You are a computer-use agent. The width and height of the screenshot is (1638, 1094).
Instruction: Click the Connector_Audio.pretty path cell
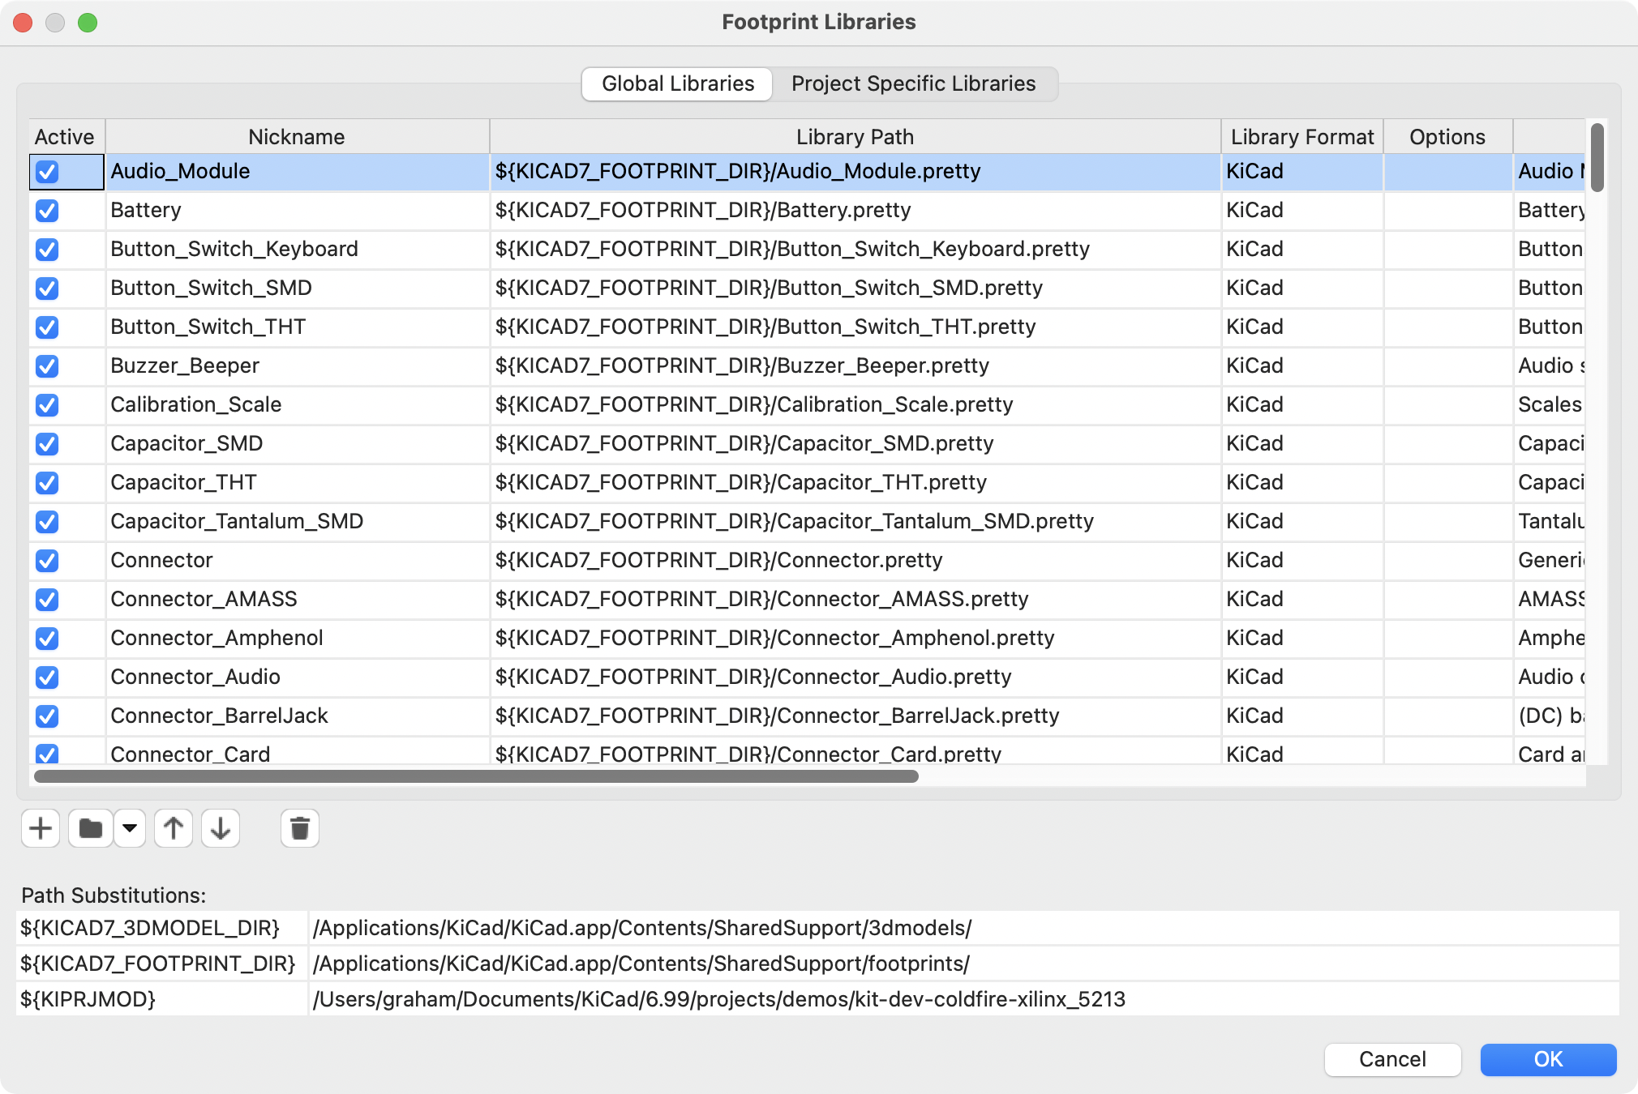click(x=855, y=677)
